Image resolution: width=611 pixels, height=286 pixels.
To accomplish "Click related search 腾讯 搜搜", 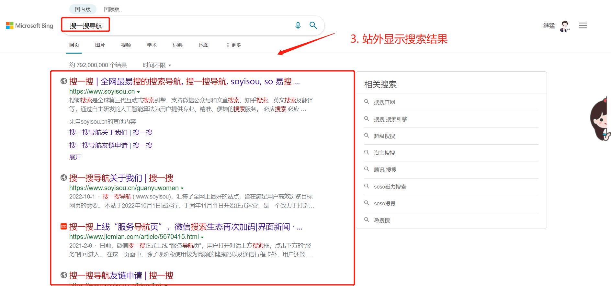I will pyautogui.click(x=385, y=169).
